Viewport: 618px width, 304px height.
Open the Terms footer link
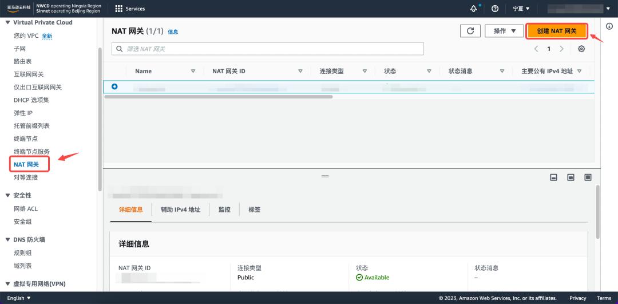pos(604,298)
